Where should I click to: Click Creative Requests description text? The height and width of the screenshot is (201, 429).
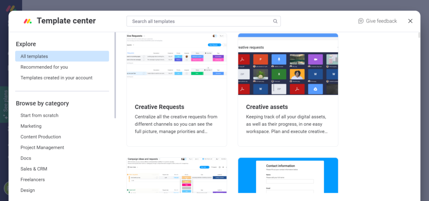176,124
